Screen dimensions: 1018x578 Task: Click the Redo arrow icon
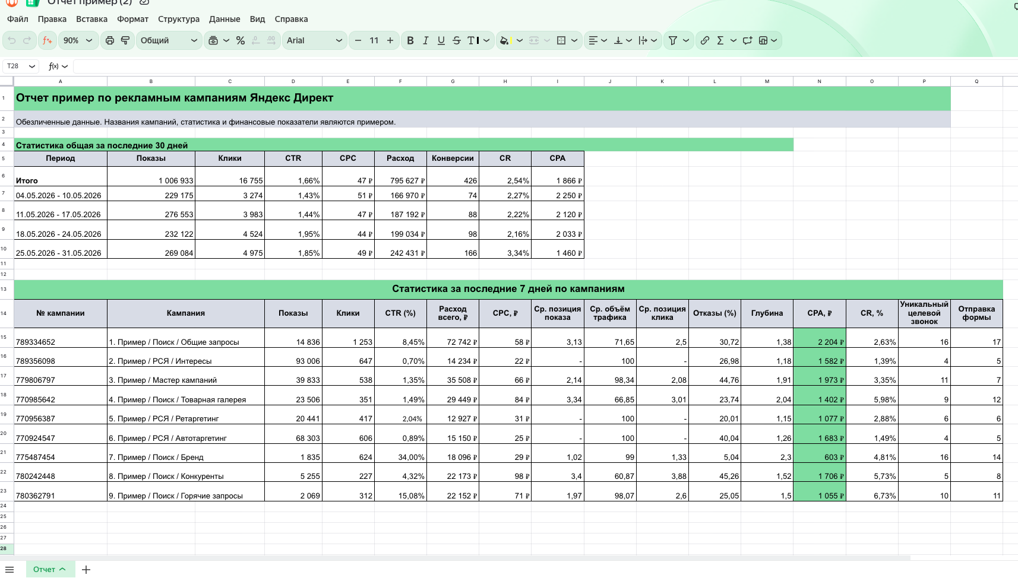[27, 40]
